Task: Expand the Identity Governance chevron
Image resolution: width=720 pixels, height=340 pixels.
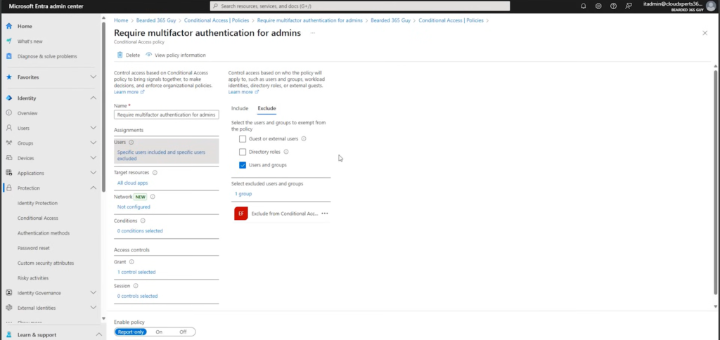Action: point(94,293)
